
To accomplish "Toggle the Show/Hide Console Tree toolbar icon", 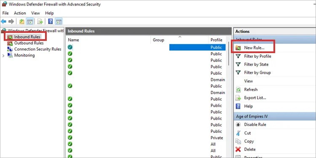I will (30, 21).
